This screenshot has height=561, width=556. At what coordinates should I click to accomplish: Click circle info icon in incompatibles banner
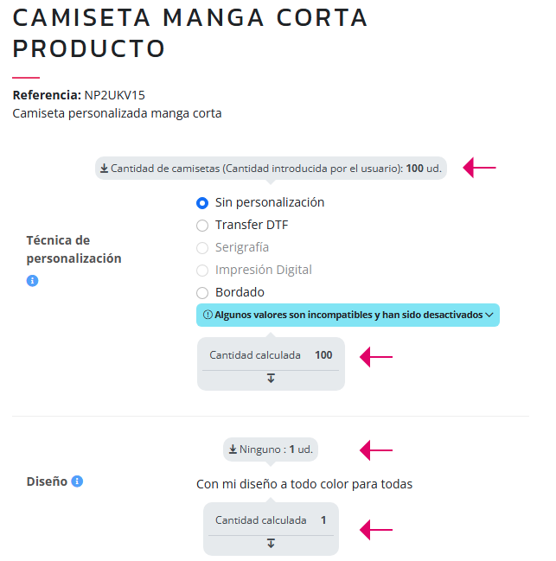point(208,316)
